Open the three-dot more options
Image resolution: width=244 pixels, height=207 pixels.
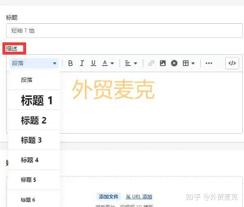(x=209, y=63)
